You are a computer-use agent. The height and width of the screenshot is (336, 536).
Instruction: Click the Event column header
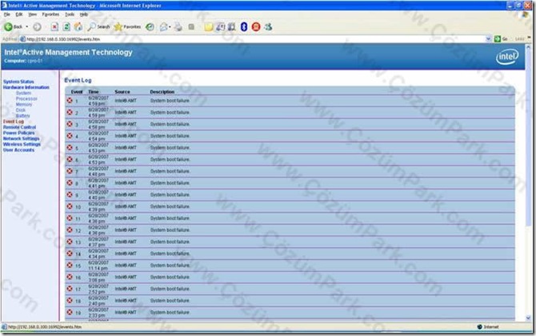click(x=77, y=92)
